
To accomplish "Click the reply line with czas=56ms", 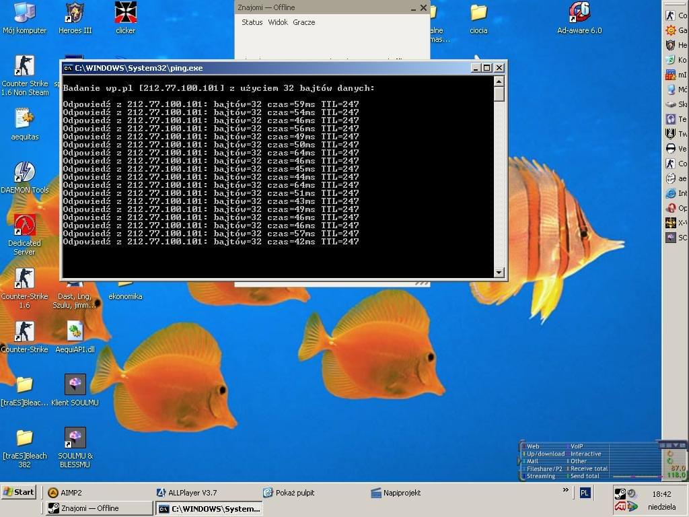I will 211,129.
